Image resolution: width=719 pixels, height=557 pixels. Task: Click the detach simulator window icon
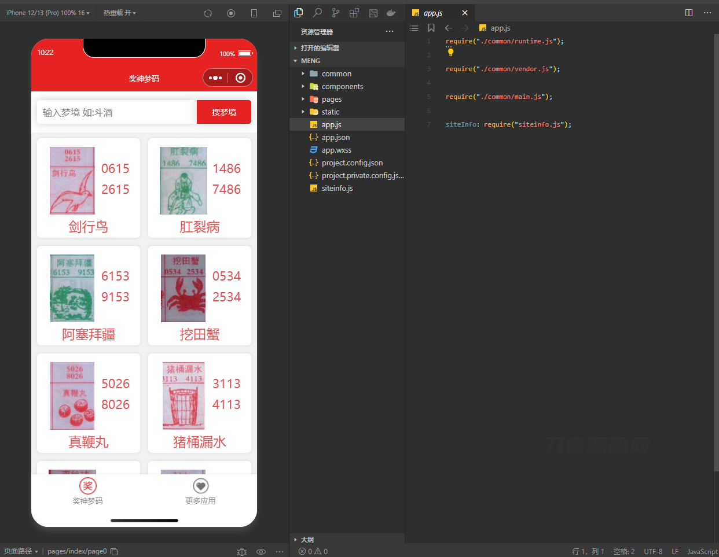click(277, 13)
